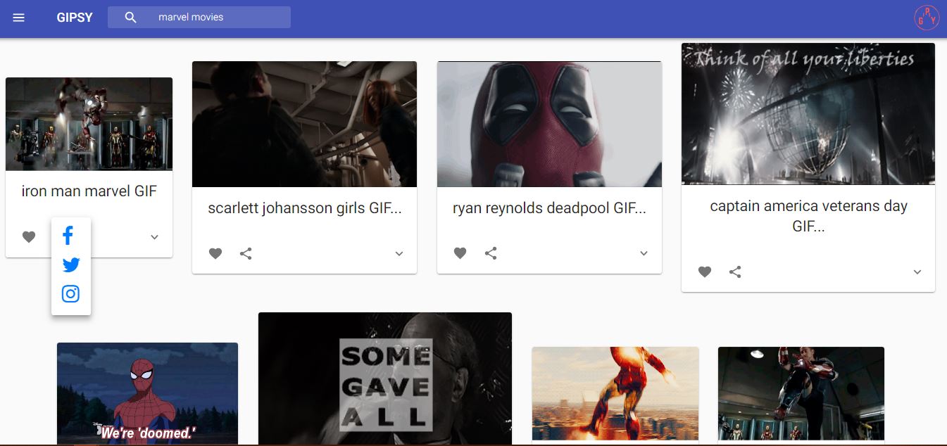Image resolution: width=947 pixels, height=446 pixels.
Task: Open the hamburger navigation menu
Action: point(19,18)
